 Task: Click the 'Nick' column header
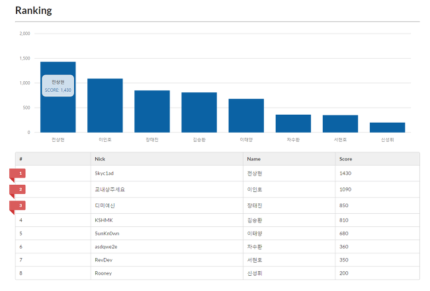click(x=167, y=159)
